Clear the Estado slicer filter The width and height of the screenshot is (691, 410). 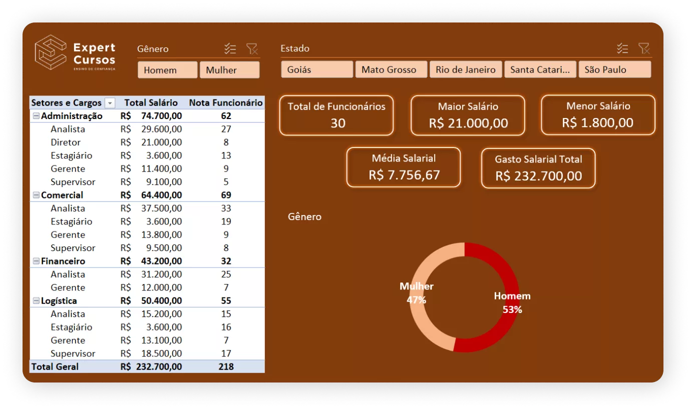pyautogui.click(x=644, y=48)
